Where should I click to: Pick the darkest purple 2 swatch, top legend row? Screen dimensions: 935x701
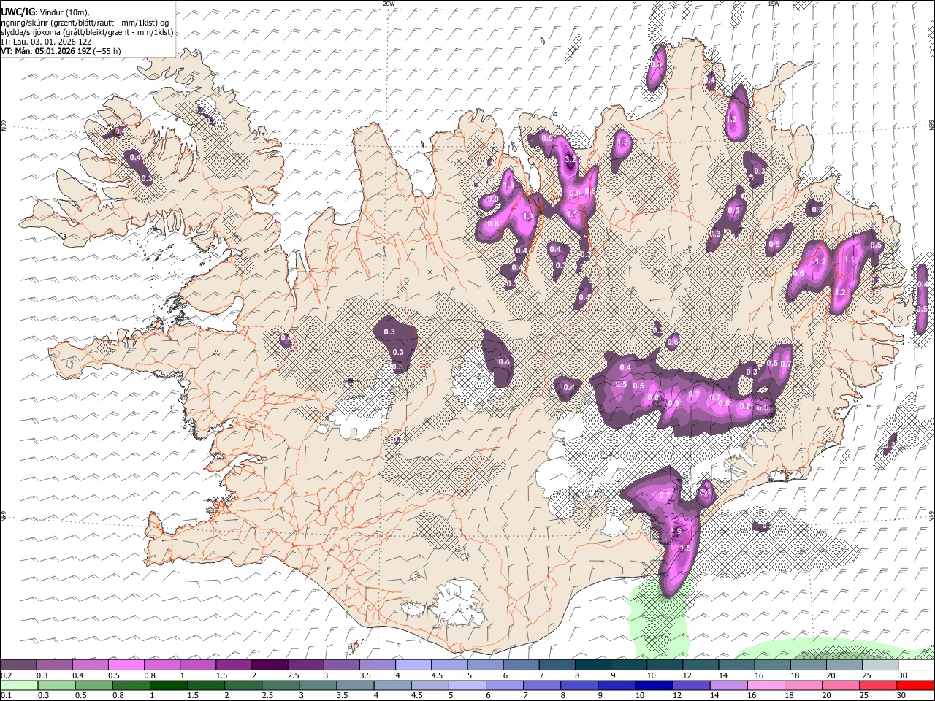[x=269, y=664]
